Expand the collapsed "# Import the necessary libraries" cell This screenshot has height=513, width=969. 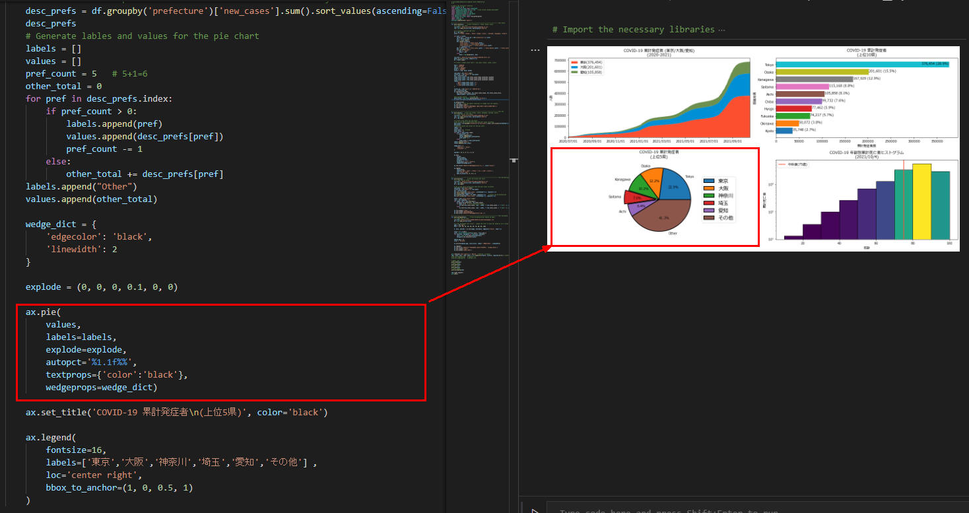[638, 29]
